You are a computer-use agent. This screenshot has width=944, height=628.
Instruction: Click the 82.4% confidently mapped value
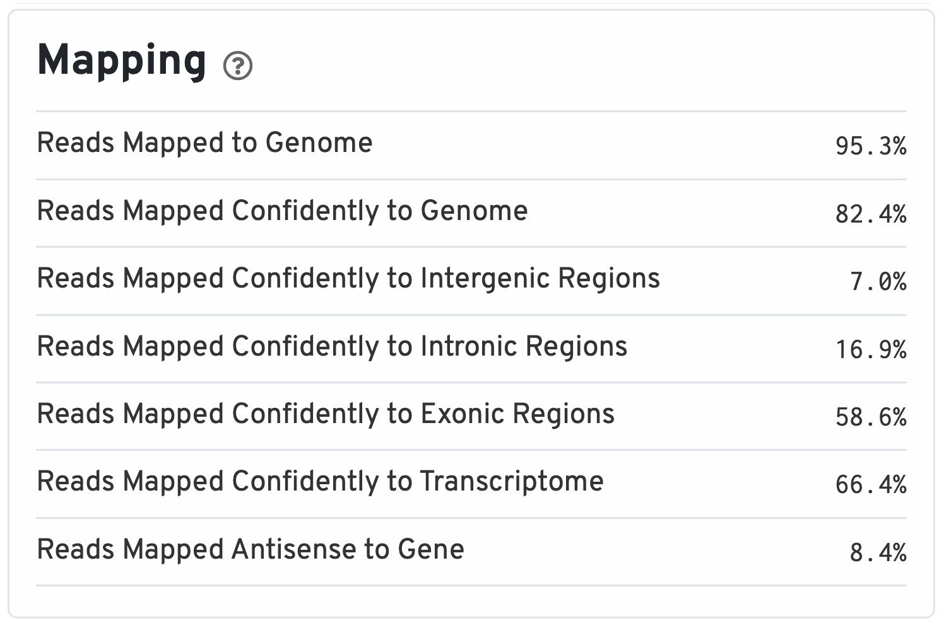coord(871,214)
